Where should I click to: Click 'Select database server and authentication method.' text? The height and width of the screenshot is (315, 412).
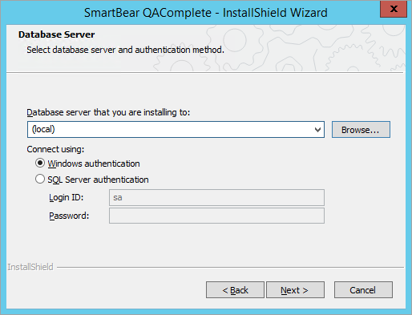click(x=125, y=50)
